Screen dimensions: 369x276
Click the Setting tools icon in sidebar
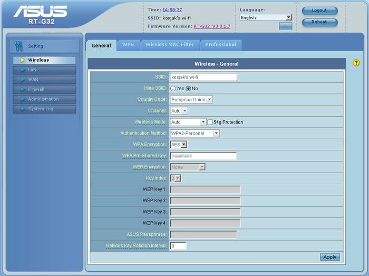tap(19, 46)
